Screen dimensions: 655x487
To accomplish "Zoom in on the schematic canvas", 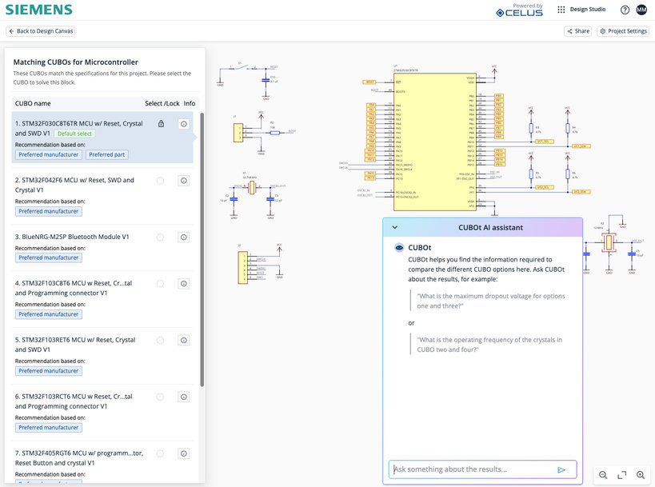I will tap(641, 475).
